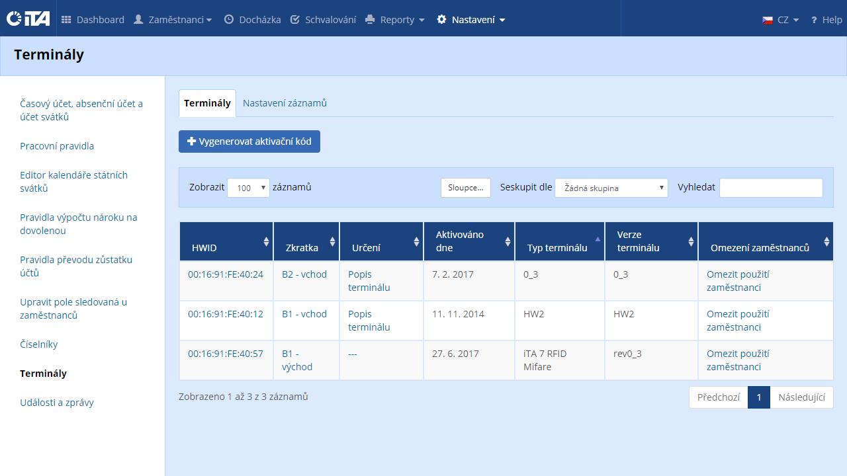Switch to the Nastavení záznamů tab
The height and width of the screenshot is (476, 847).
[x=285, y=103]
